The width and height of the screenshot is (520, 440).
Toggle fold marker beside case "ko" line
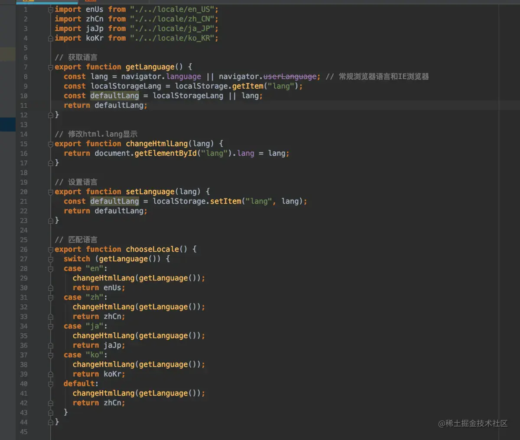tap(51, 355)
